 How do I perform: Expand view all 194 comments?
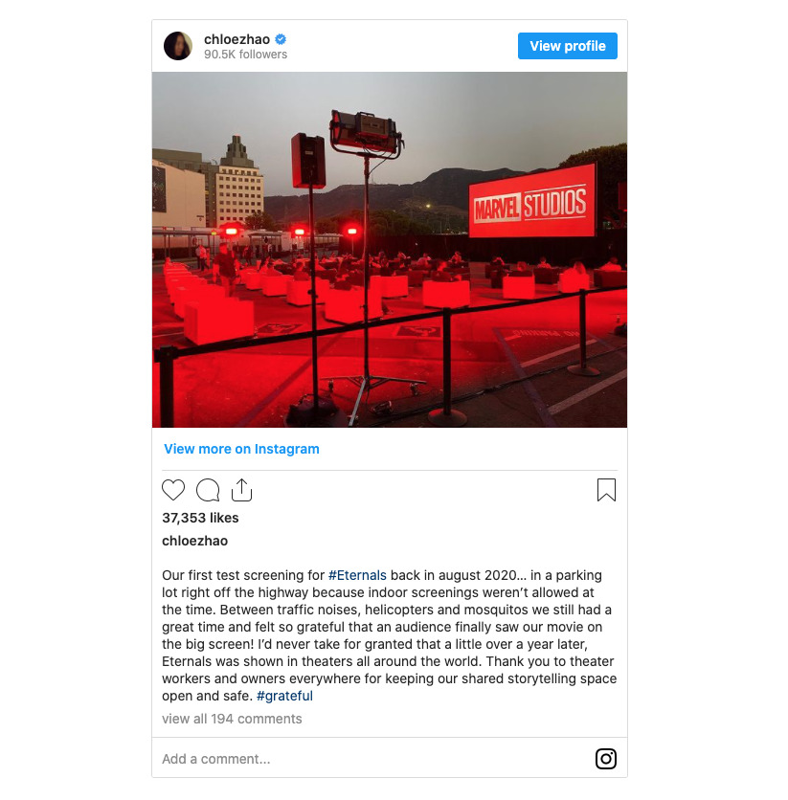point(232,719)
